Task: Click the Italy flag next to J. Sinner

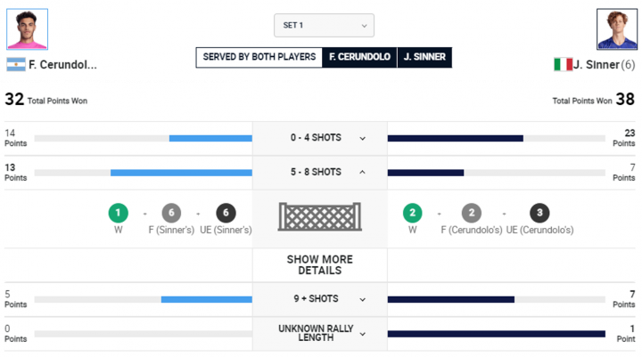Action: point(563,64)
